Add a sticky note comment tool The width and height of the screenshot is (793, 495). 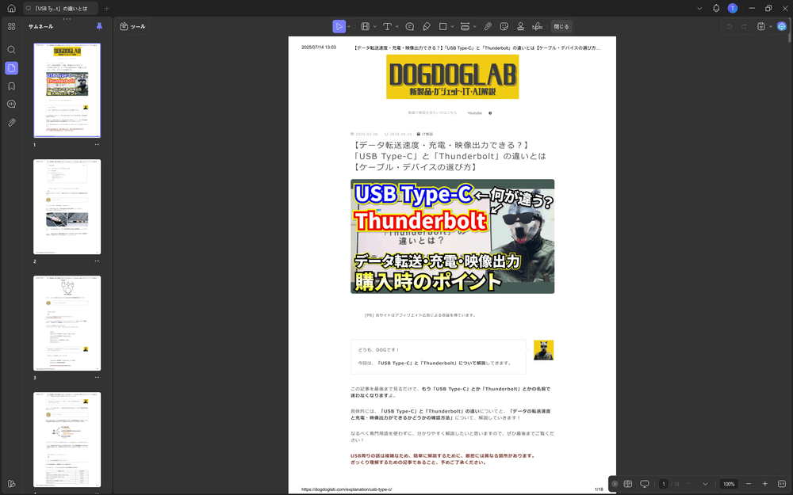[x=409, y=26]
